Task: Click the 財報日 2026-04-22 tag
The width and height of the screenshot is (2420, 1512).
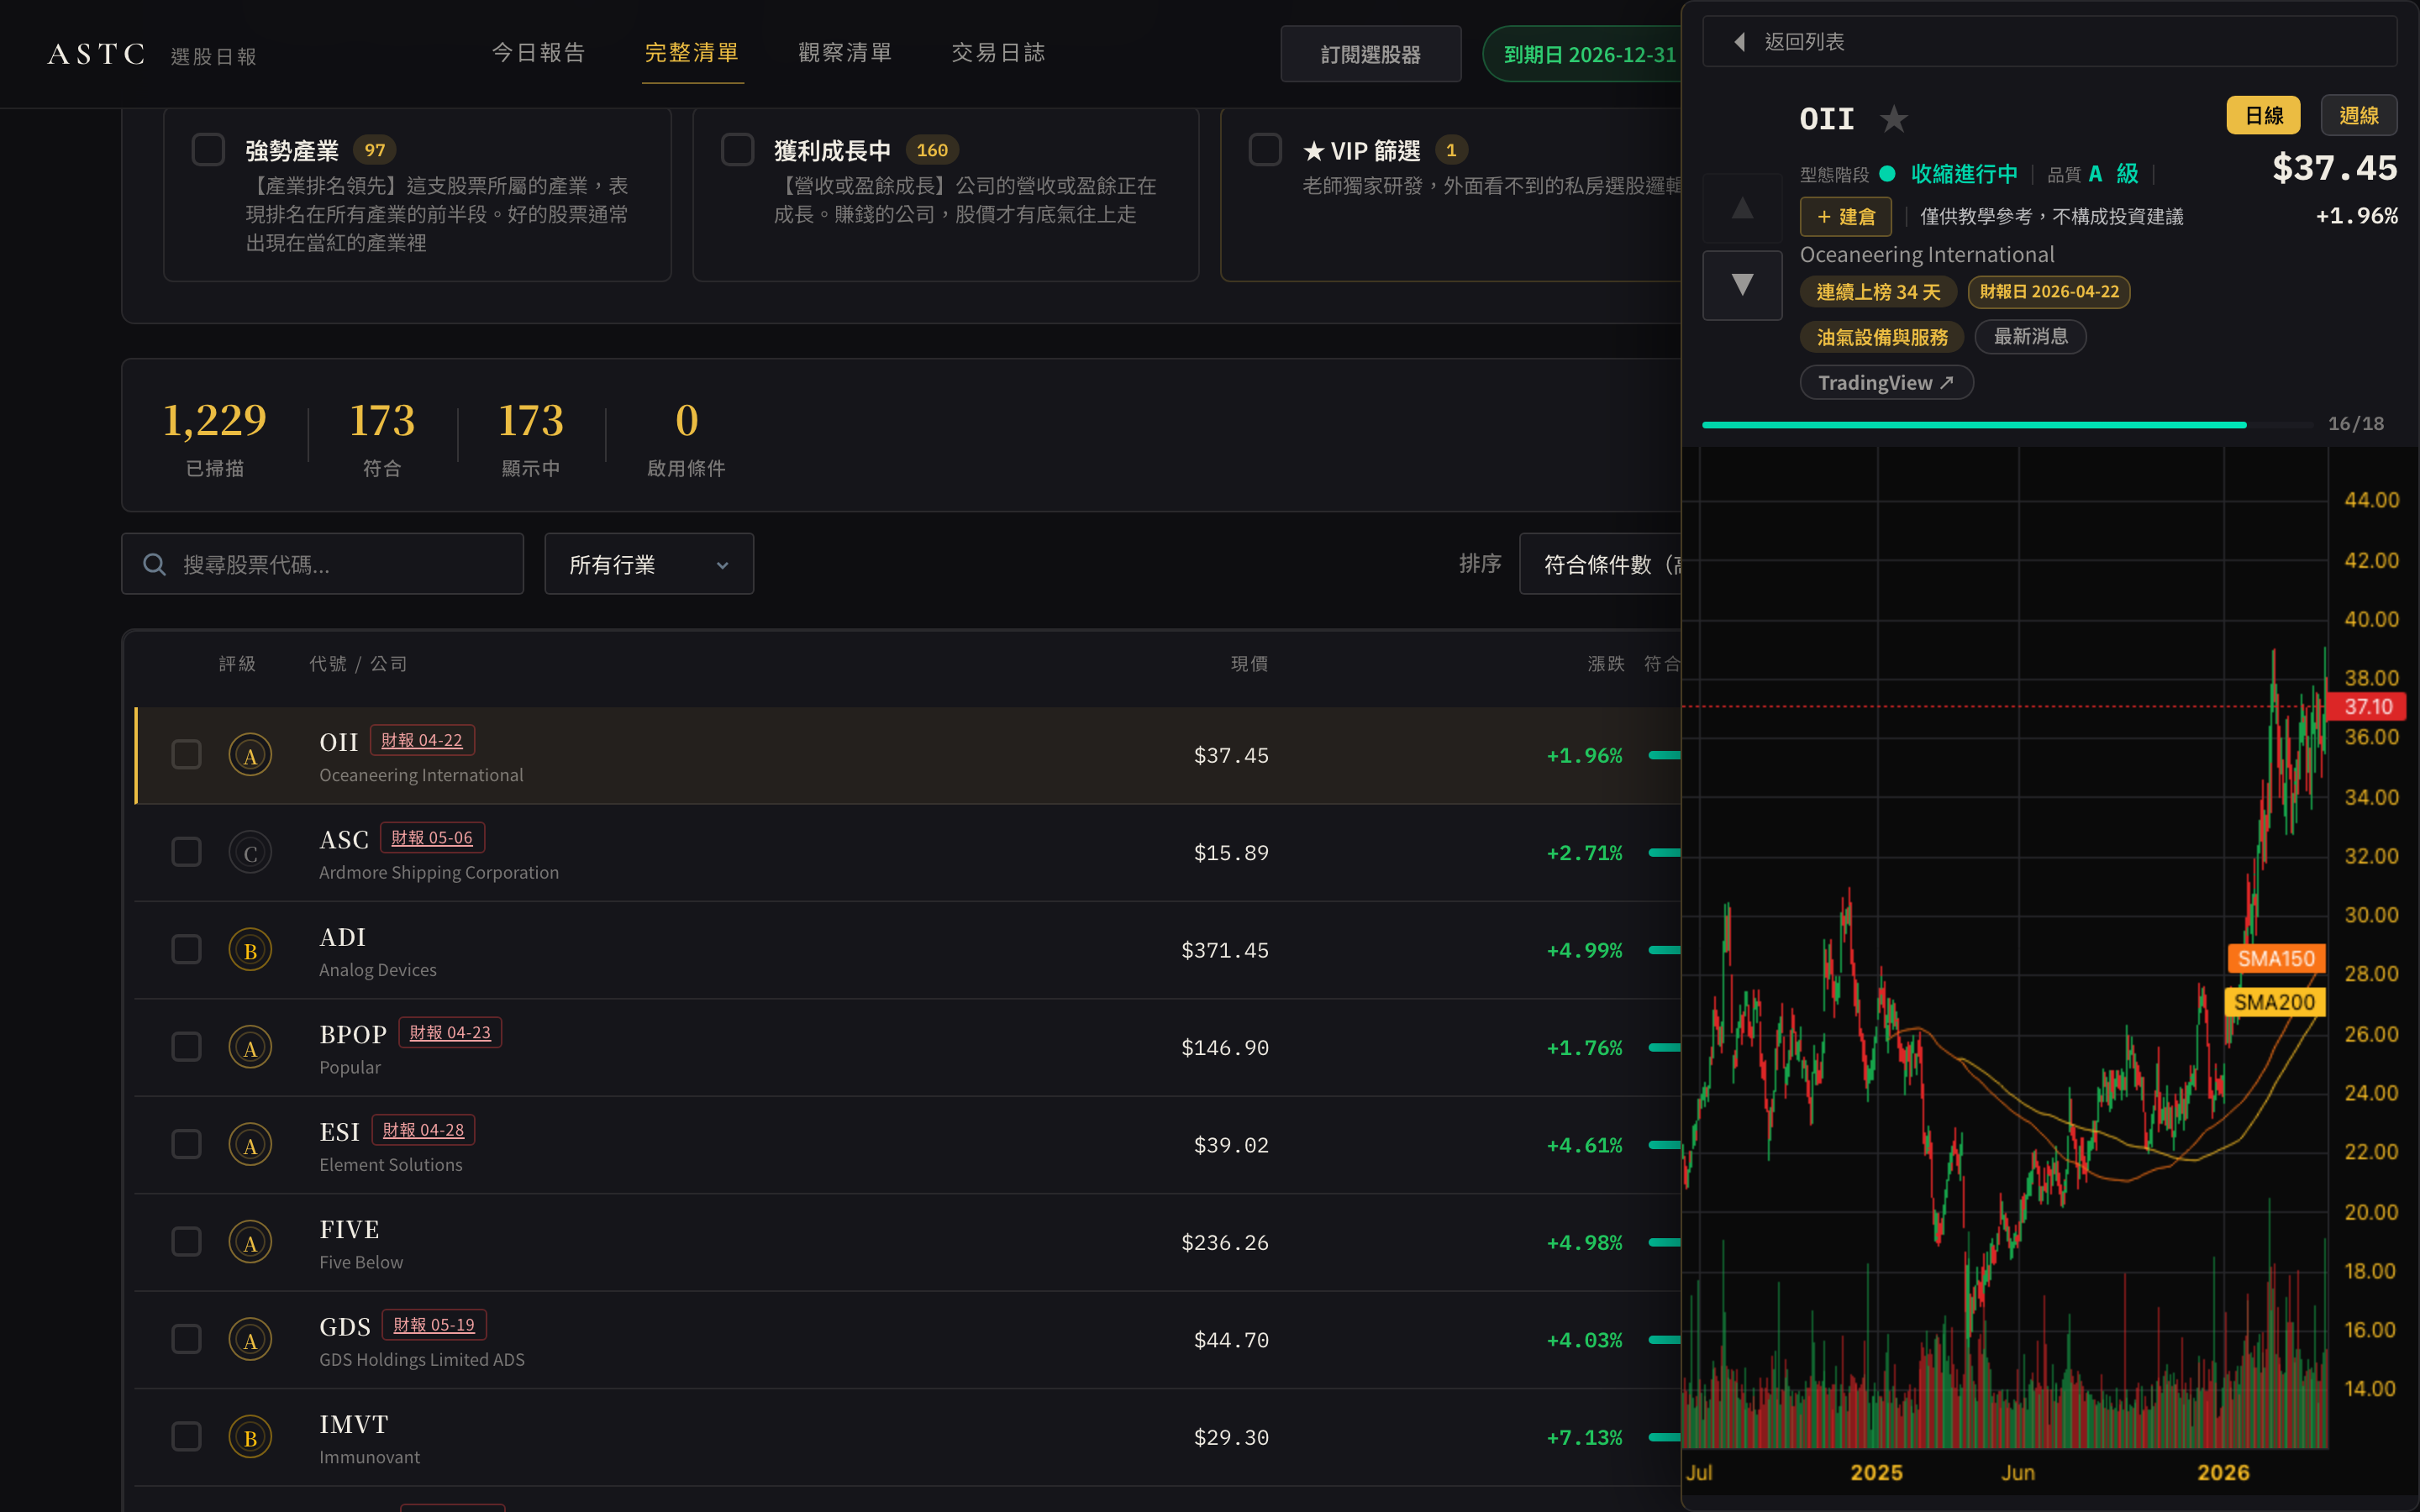Action: pyautogui.click(x=2049, y=292)
